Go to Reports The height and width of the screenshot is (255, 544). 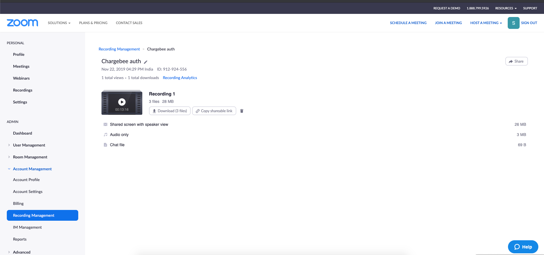coord(20,239)
